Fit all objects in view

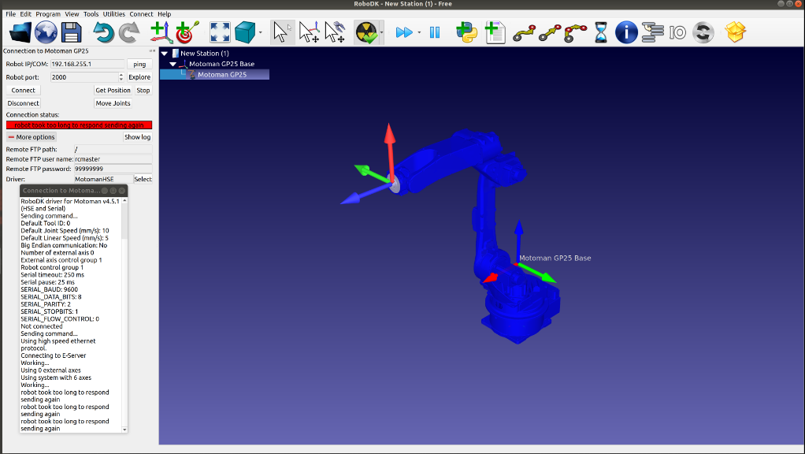[x=220, y=32]
